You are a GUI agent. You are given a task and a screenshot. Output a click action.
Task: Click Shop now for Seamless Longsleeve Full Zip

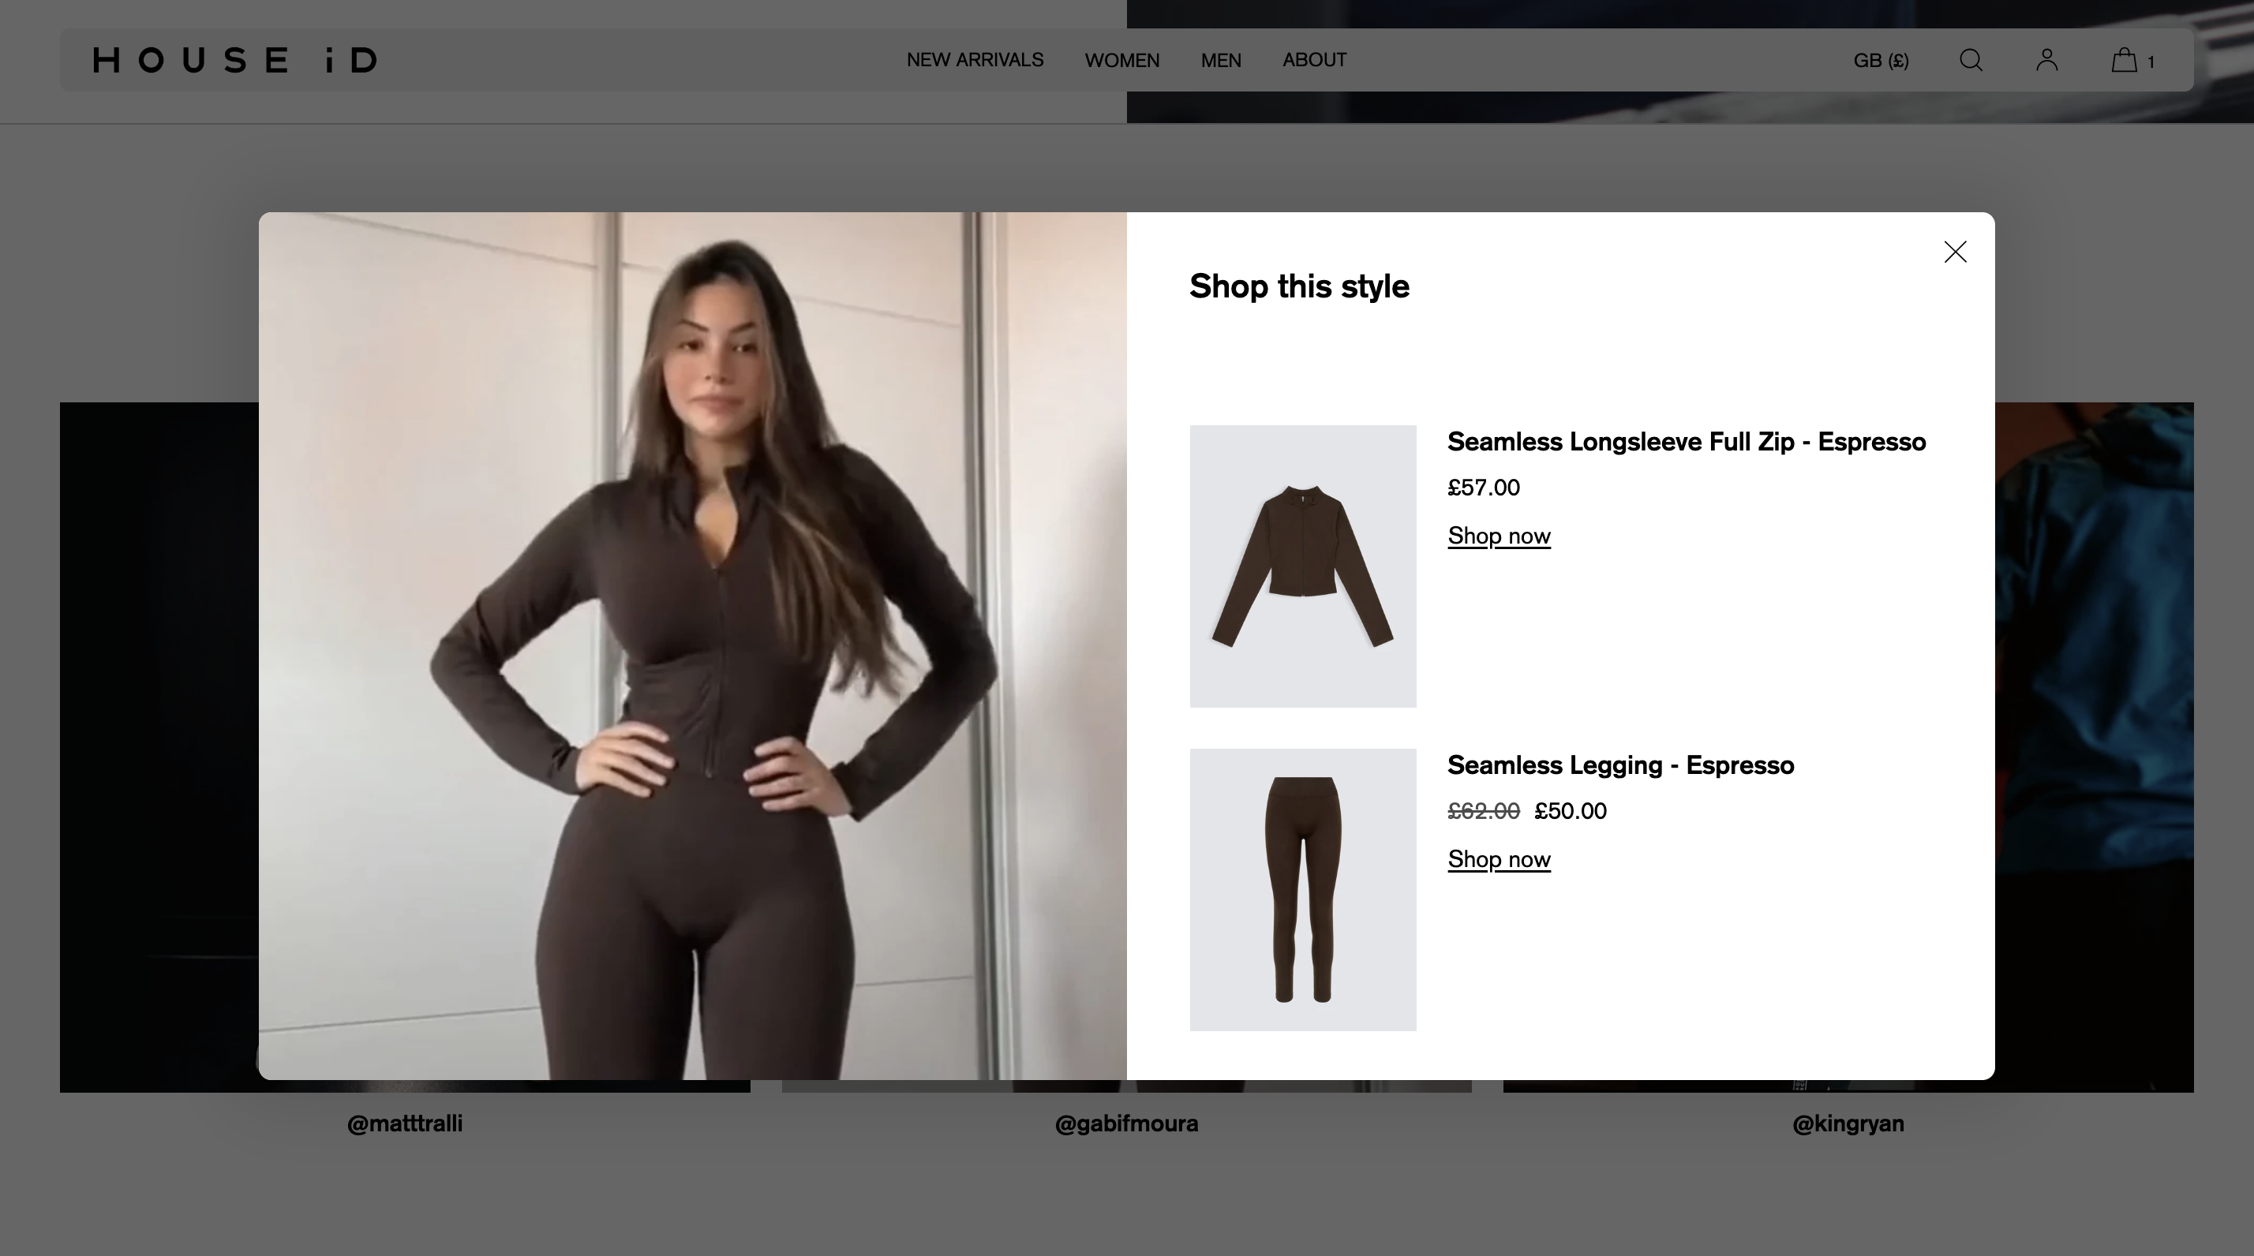point(1497,535)
